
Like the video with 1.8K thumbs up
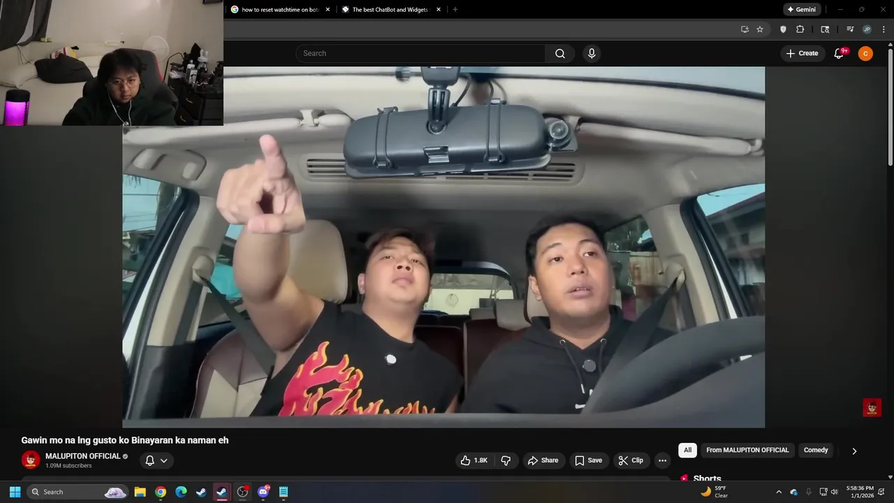coord(474,460)
